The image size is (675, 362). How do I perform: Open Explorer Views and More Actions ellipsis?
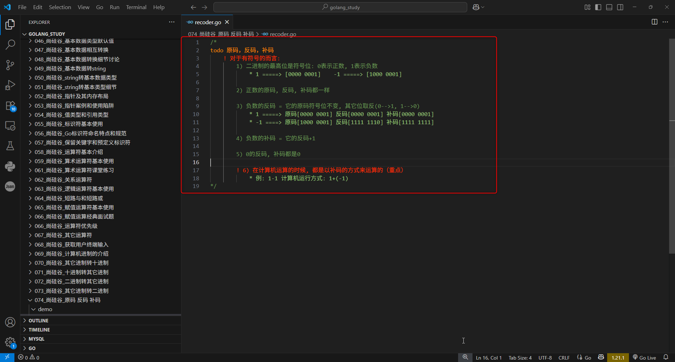point(172,22)
